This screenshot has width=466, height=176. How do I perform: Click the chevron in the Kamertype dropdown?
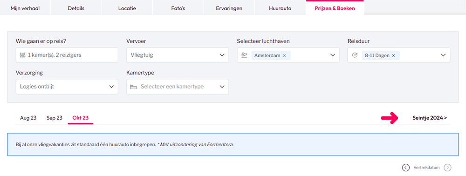coord(222,87)
